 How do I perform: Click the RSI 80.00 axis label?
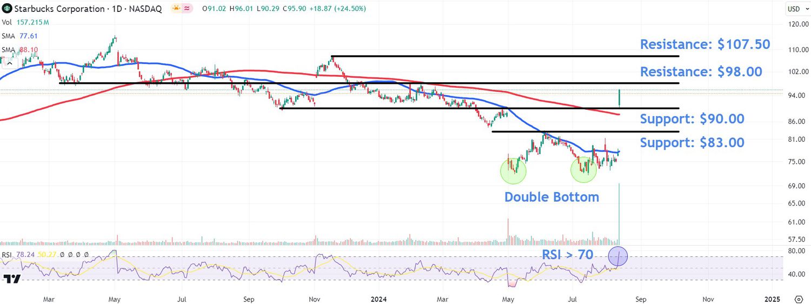click(x=797, y=251)
